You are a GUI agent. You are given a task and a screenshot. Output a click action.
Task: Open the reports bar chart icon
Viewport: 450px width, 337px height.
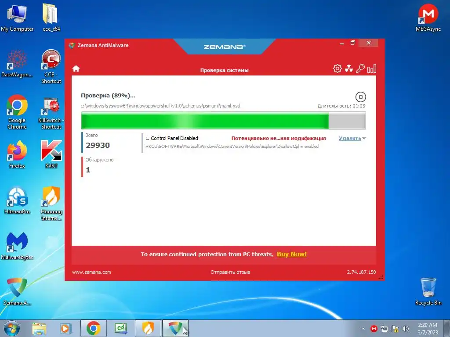pyautogui.click(x=372, y=68)
